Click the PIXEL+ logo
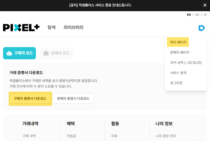Image resolution: width=210 pixels, height=141 pixels. pos(21,27)
